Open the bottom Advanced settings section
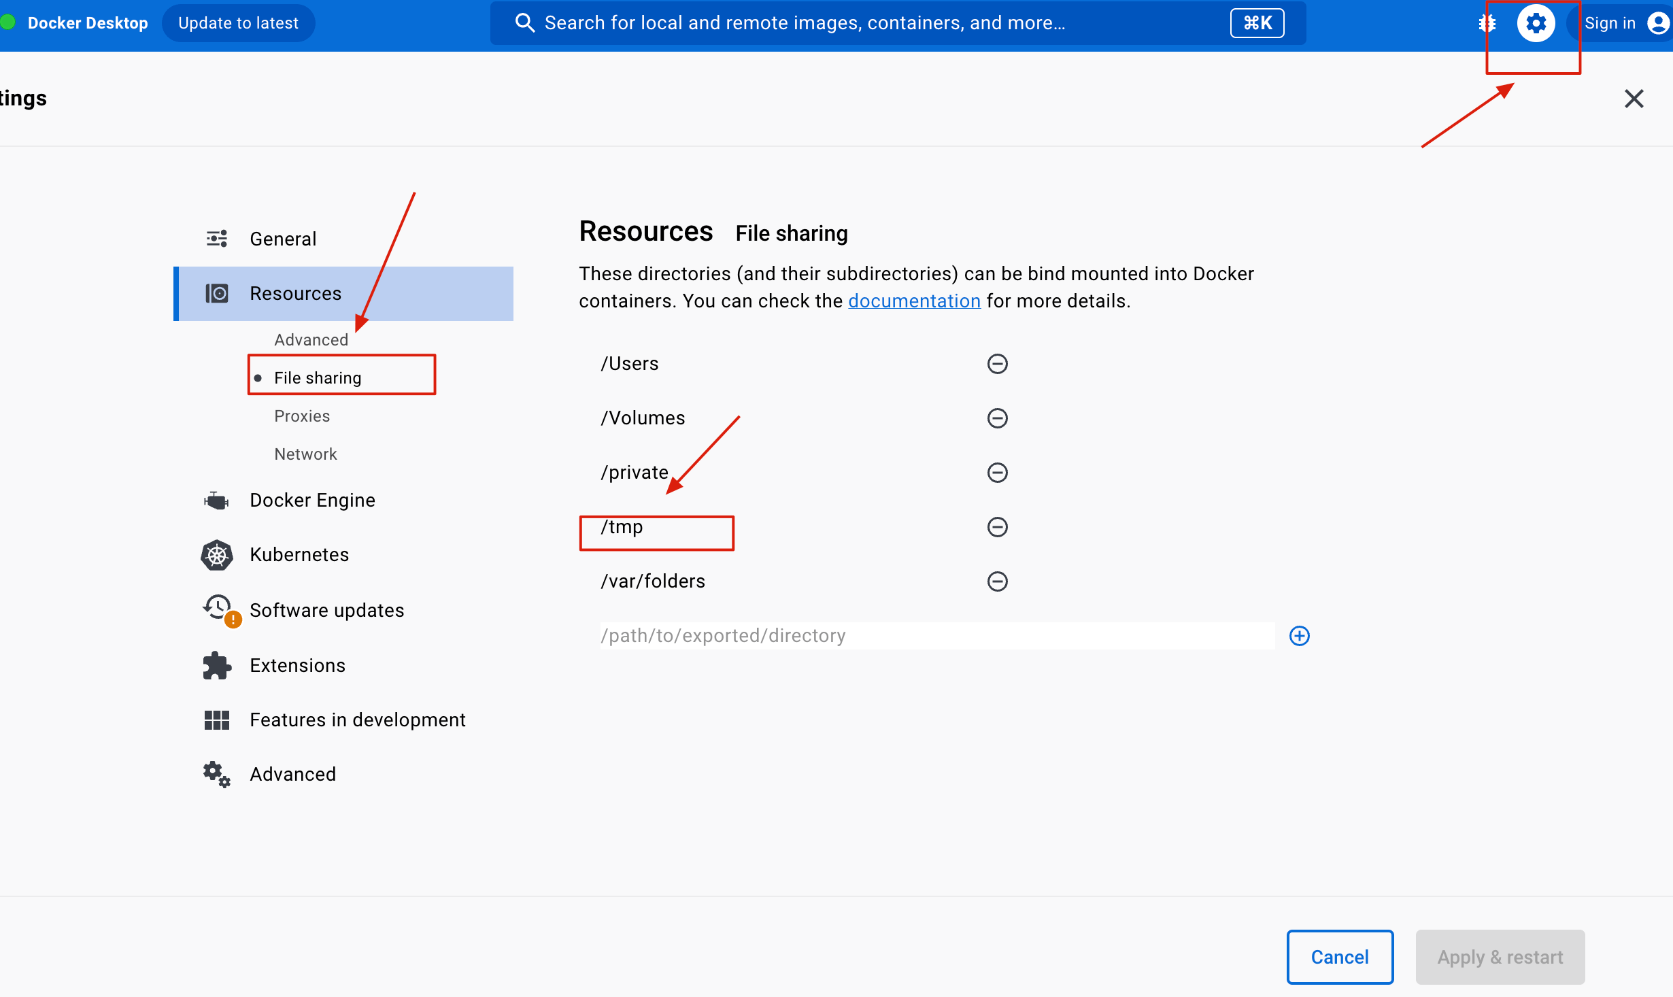 tap(343, 774)
